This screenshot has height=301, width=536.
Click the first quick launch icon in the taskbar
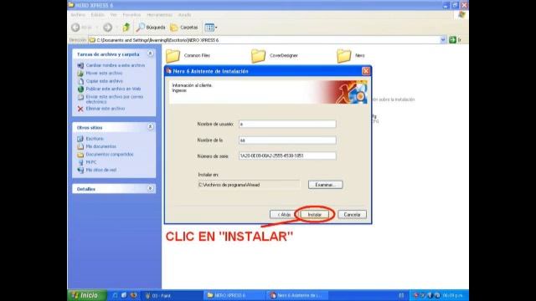[116, 295]
